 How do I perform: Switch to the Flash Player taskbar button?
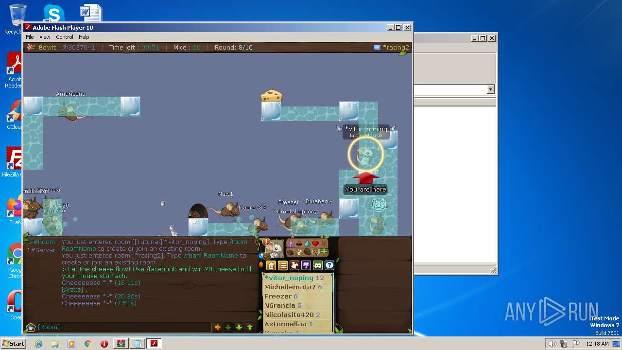click(x=154, y=344)
